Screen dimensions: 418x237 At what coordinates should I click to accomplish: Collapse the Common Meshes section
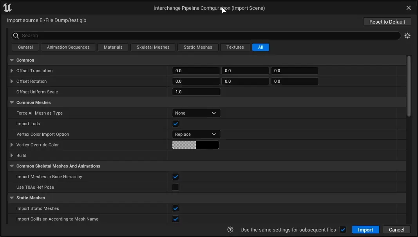pyautogui.click(x=12, y=102)
